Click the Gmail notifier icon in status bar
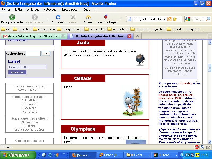 (208, 147)
